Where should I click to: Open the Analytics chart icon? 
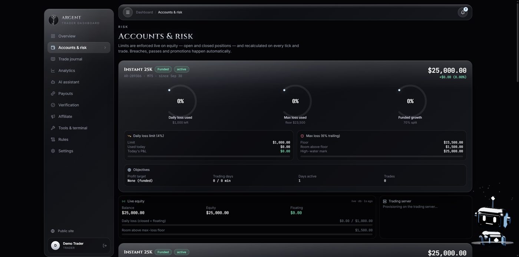[53, 70]
